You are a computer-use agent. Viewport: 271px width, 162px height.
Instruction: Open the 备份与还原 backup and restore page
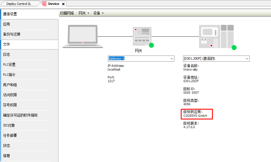click(30, 34)
